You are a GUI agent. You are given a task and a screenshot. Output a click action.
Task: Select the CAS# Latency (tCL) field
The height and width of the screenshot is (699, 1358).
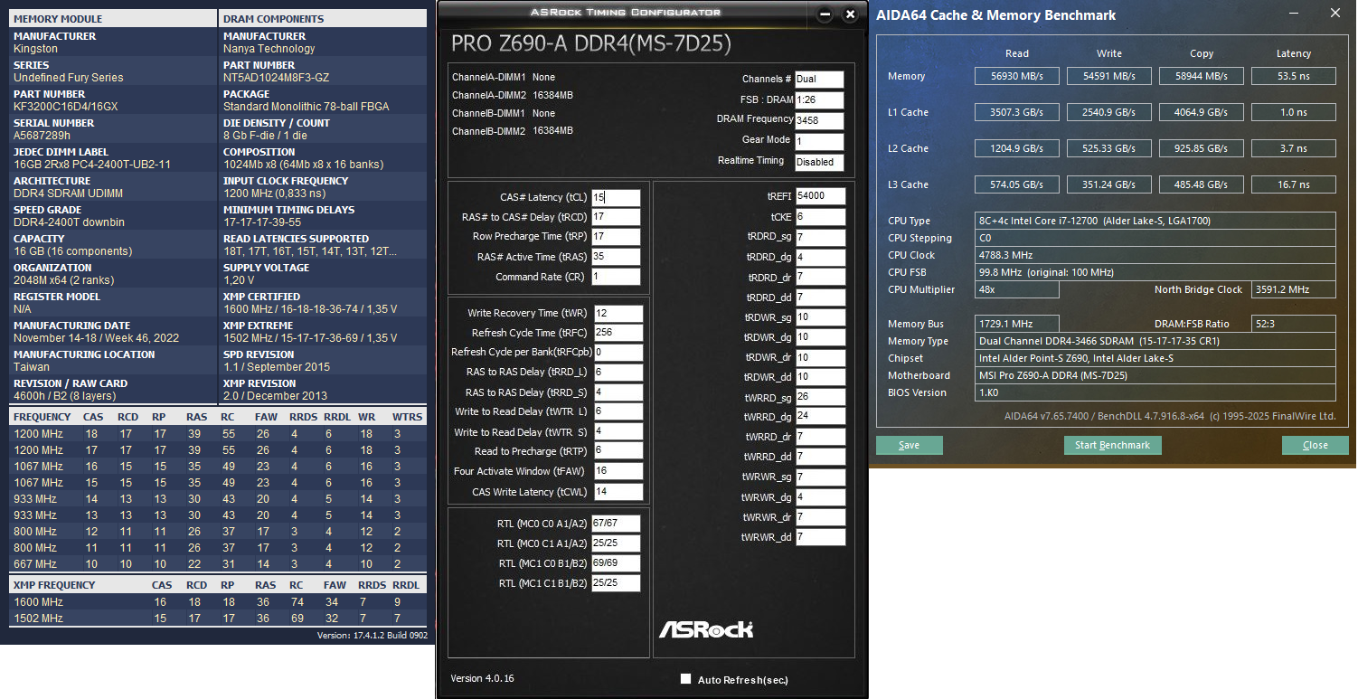click(616, 198)
